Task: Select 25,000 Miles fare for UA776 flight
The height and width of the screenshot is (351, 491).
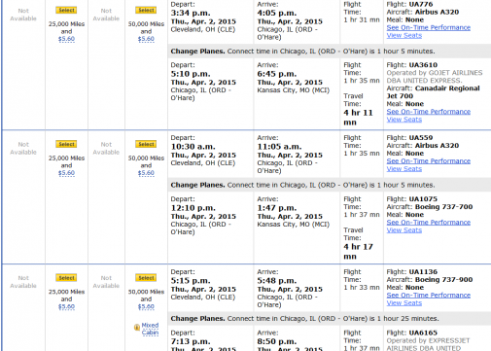Action: [x=66, y=10]
